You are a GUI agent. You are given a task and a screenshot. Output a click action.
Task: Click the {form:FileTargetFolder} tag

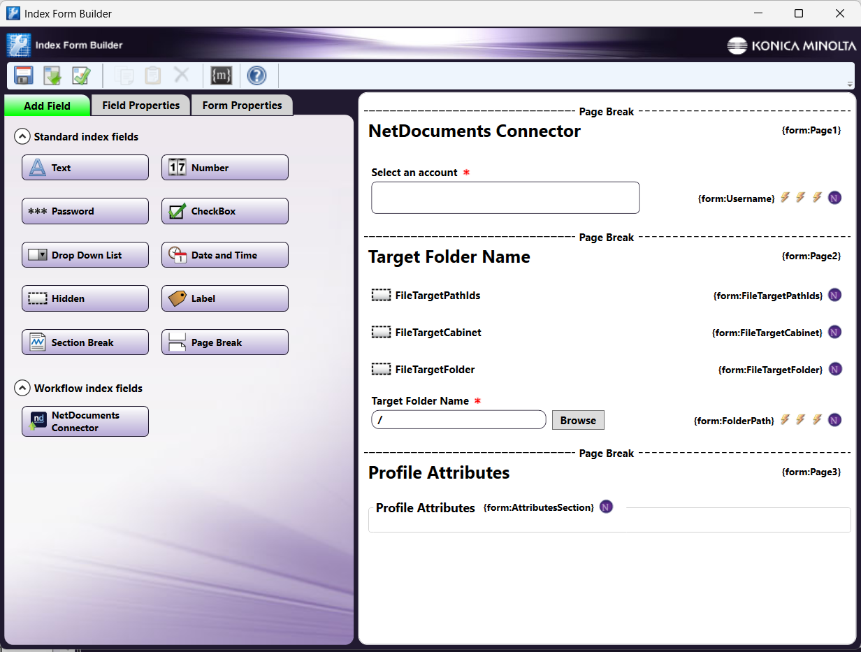point(770,370)
